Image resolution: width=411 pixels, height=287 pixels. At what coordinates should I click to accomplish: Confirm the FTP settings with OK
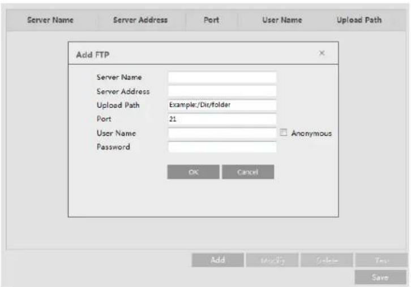[x=194, y=172]
